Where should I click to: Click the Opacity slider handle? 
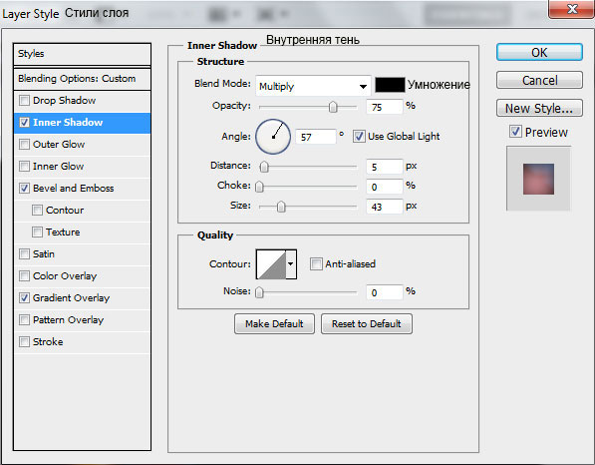click(333, 107)
